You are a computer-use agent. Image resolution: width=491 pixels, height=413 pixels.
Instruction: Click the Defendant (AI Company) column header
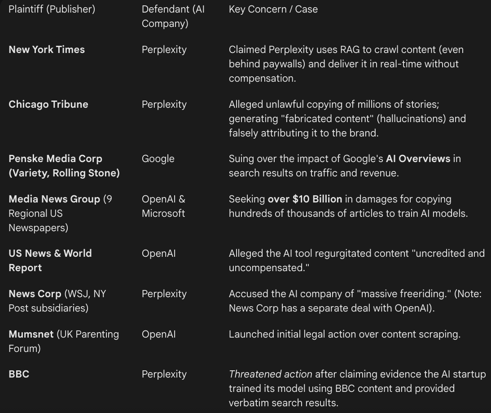pos(173,16)
